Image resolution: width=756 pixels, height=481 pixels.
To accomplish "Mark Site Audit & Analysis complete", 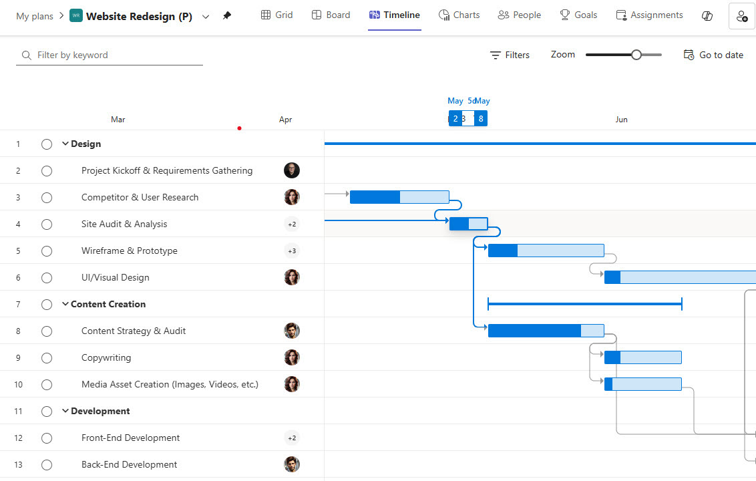I will point(47,224).
